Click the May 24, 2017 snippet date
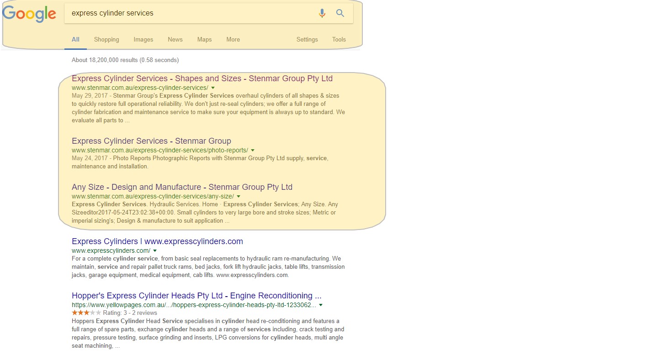 90,158
